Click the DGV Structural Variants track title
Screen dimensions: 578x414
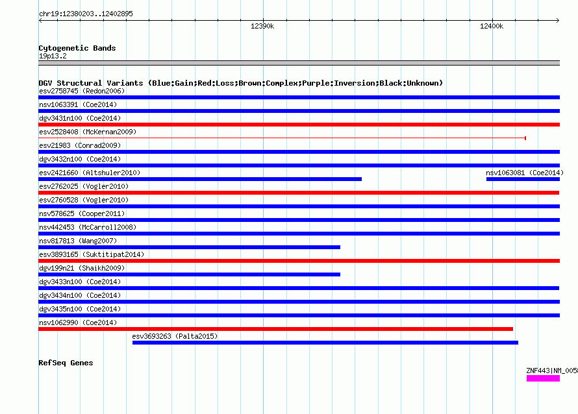pyautogui.click(x=240, y=83)
